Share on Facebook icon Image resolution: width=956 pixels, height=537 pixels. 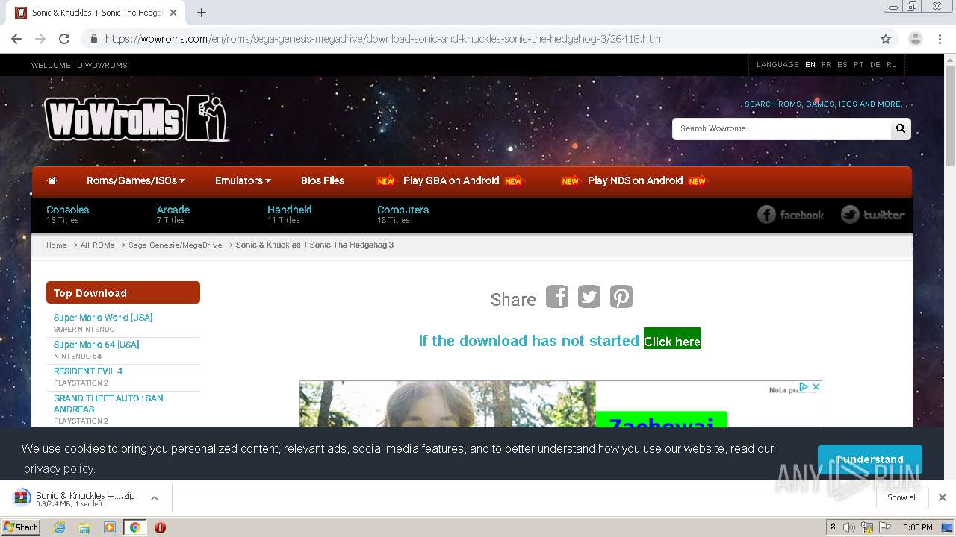(557, 297)
